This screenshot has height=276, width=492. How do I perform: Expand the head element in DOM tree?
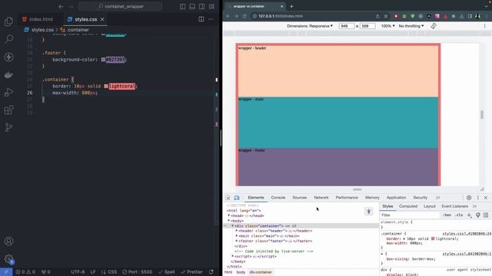tap(229, 215)
